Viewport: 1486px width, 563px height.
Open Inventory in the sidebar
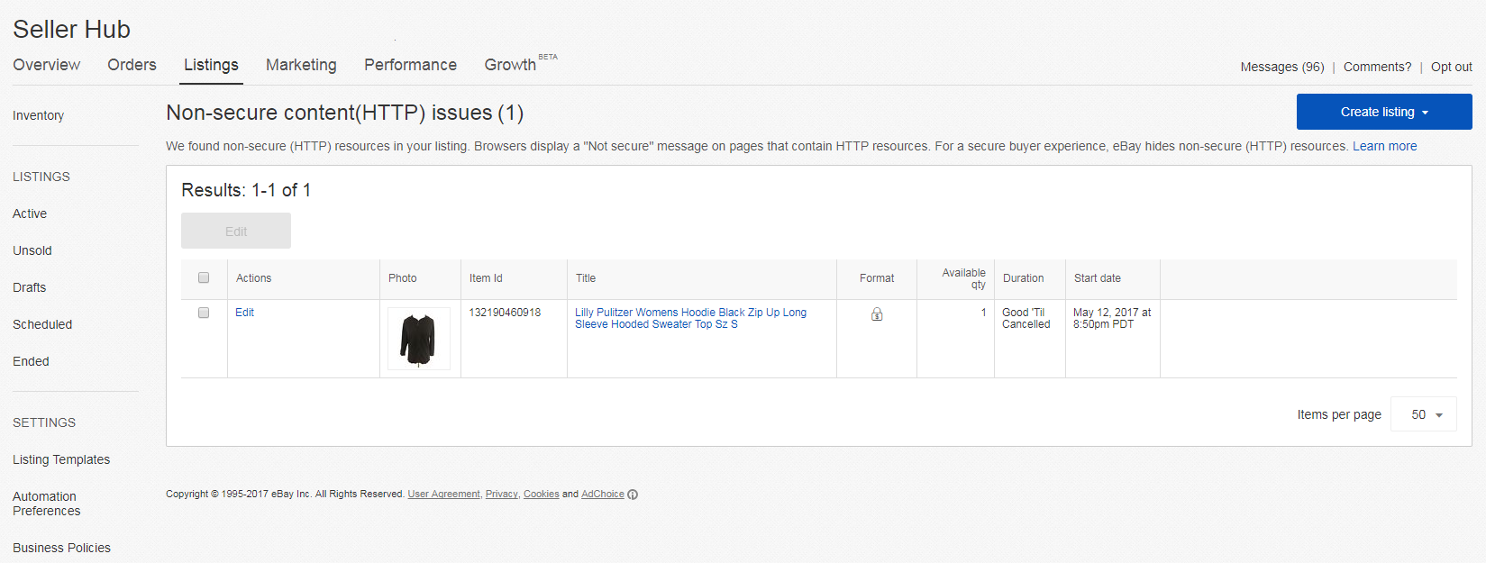(x=38, y=115)
